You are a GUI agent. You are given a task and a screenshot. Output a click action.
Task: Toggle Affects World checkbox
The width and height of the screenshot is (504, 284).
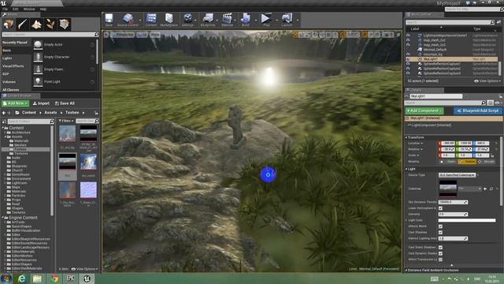point(440,226)
